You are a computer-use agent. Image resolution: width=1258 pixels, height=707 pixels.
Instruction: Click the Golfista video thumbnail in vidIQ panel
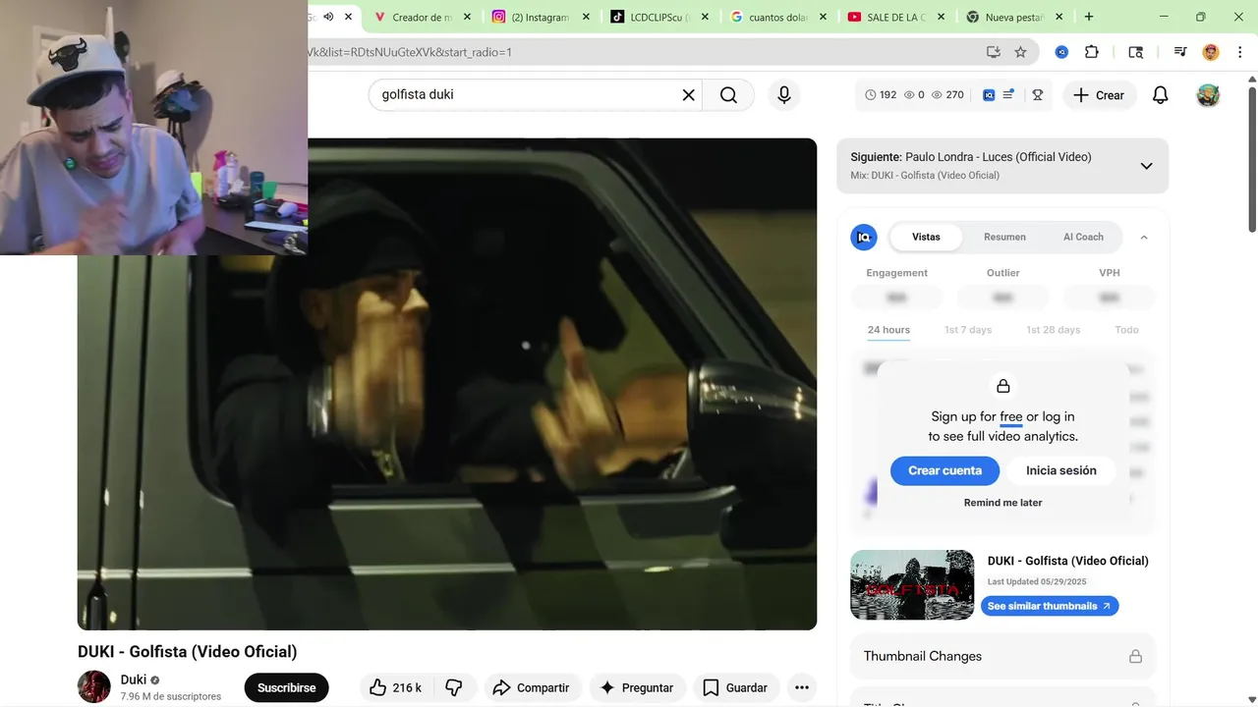click(912, 584)
